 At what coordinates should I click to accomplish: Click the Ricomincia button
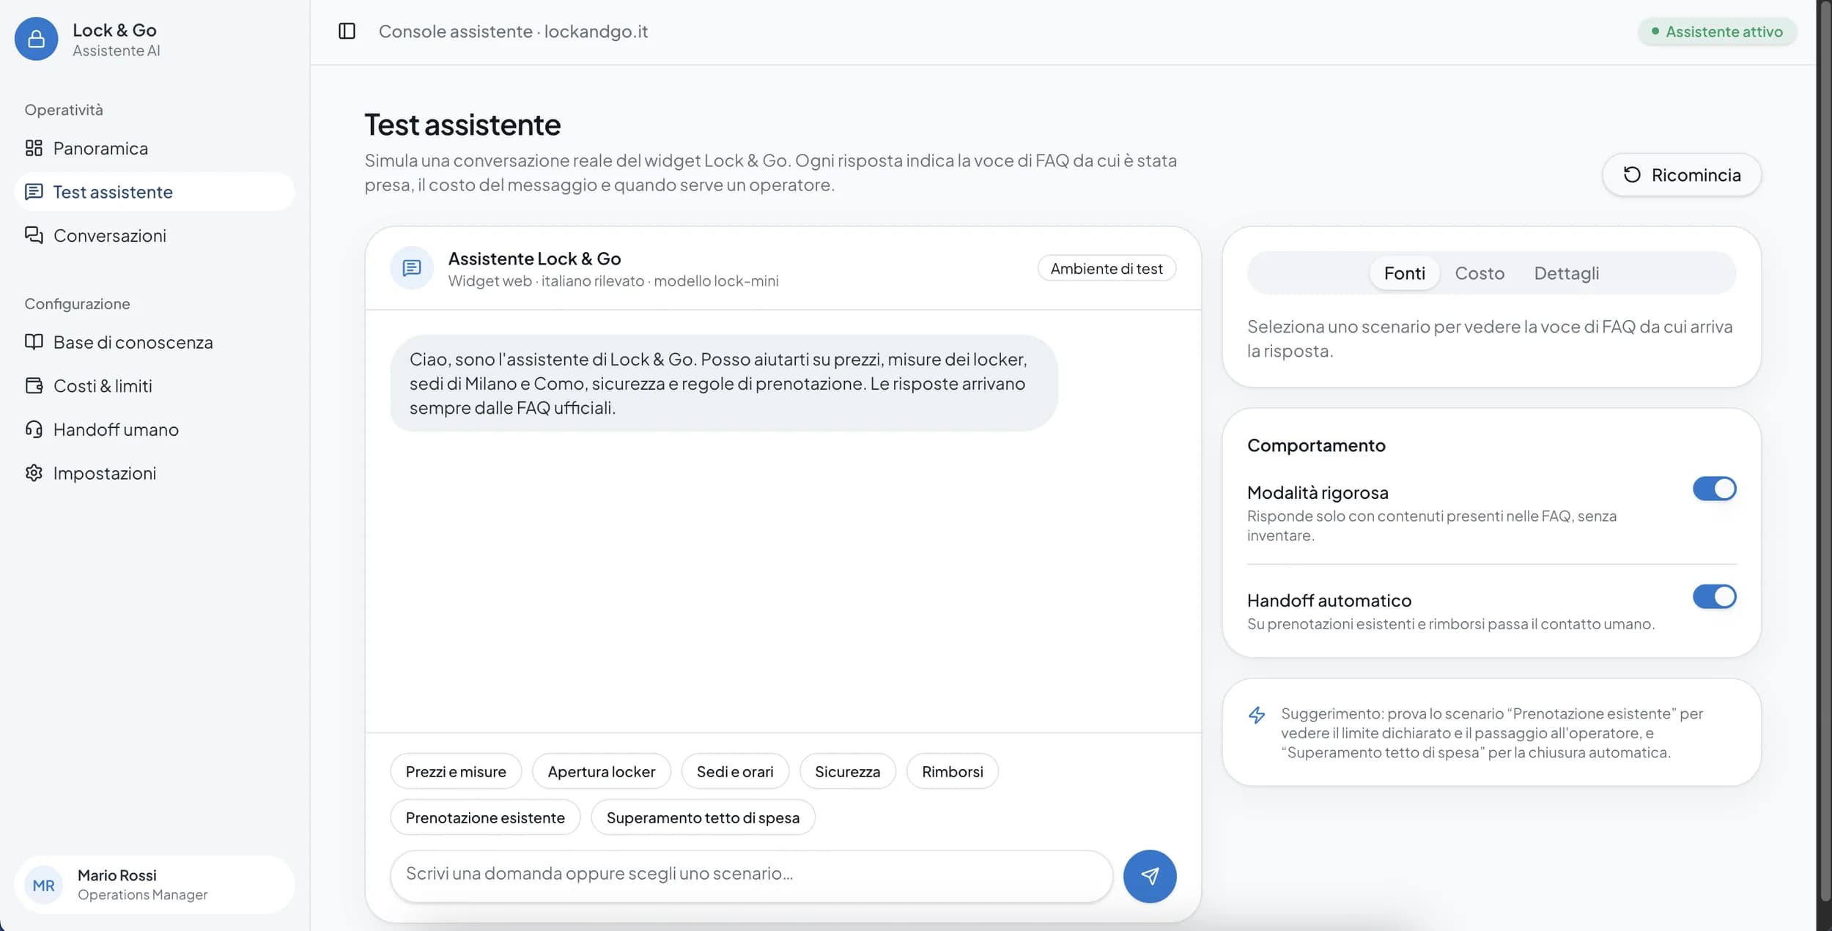1681,175
